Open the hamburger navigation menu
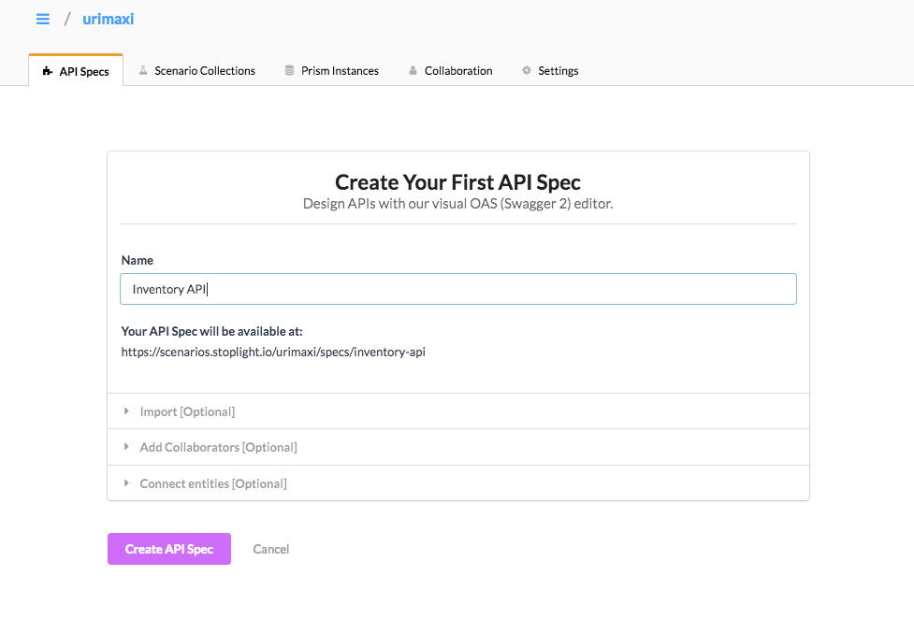This screenshot has height=619, width=914. click(x=43, y=19)
